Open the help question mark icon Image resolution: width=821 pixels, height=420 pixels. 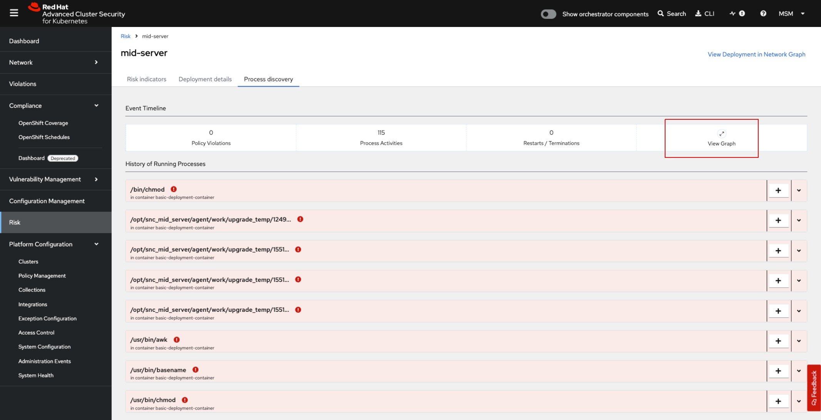pyautogui.click(x=763, y=13)
